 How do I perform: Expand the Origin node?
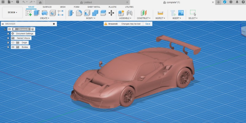pyautogui.click(x=9, y=43)
